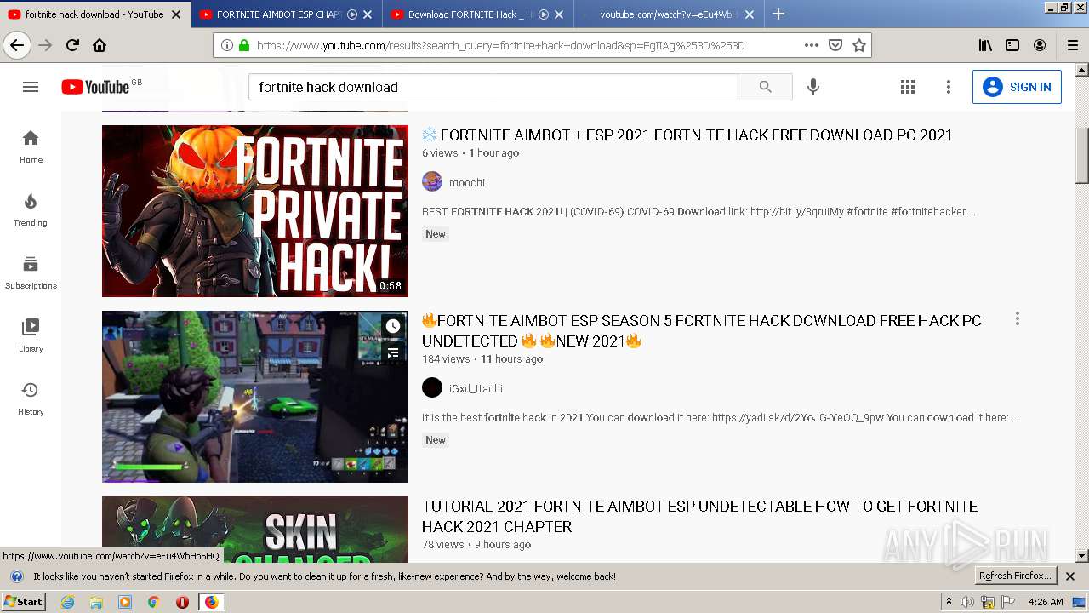The image size is (1089, 613).
Task: Open page actions three-dot menu in URL bar
Action: [812, 45]
